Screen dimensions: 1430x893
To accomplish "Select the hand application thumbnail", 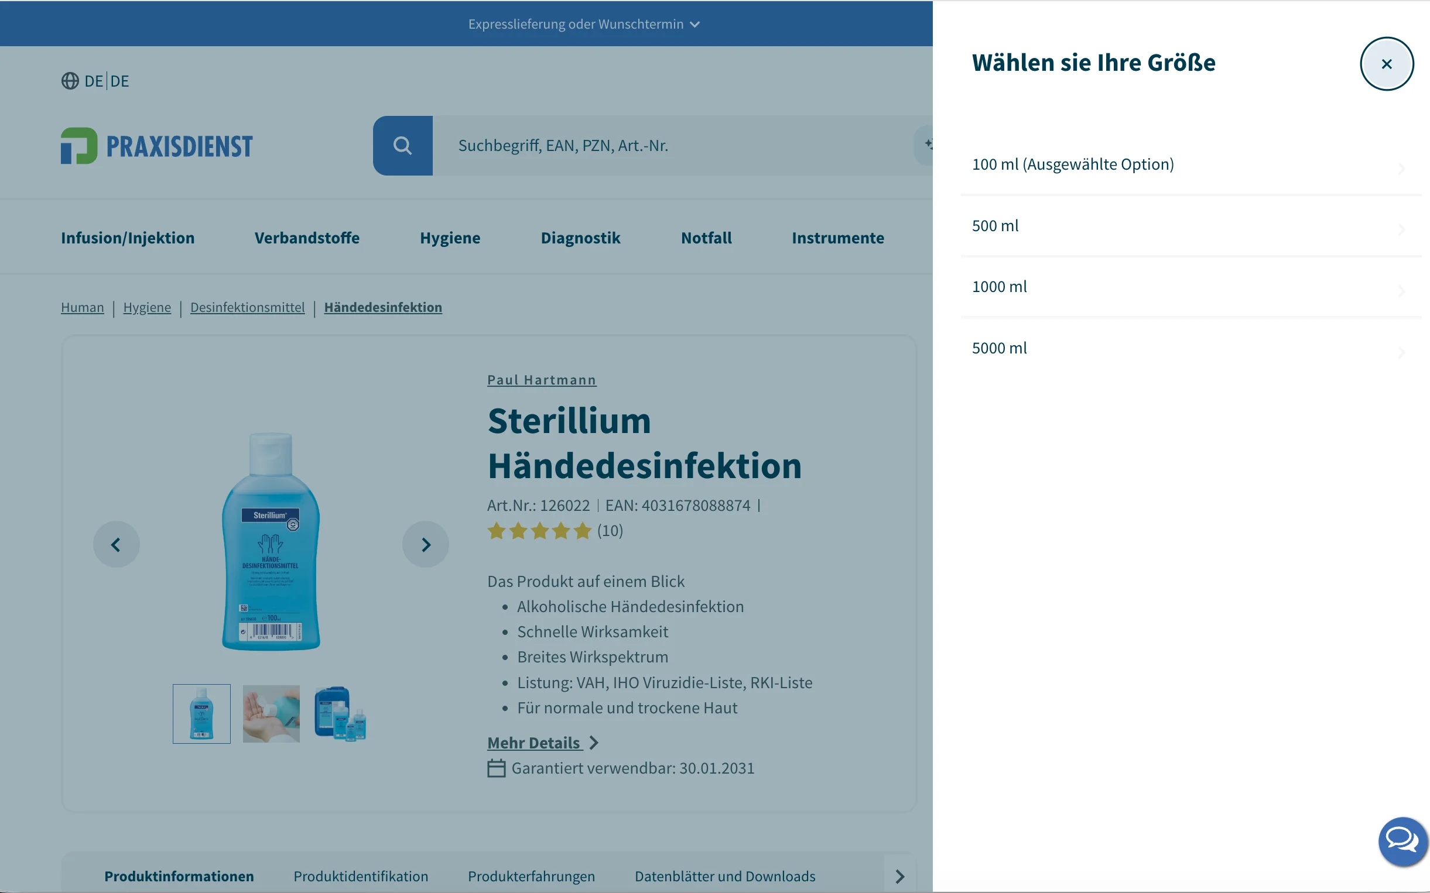I will pyautogui.click(x=271, y=714).
